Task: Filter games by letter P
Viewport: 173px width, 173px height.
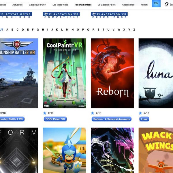Action: coord(83,30)
